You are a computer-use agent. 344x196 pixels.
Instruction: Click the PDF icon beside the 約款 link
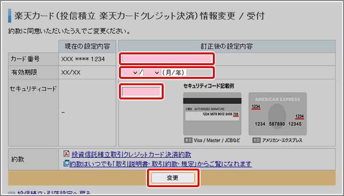click(66, 154)
